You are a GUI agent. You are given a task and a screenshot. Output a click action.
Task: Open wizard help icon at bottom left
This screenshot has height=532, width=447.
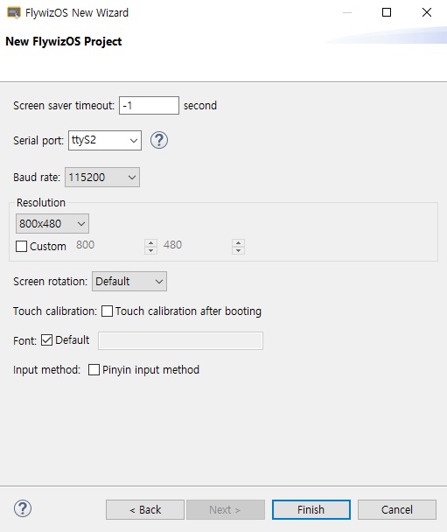(23, 508)
